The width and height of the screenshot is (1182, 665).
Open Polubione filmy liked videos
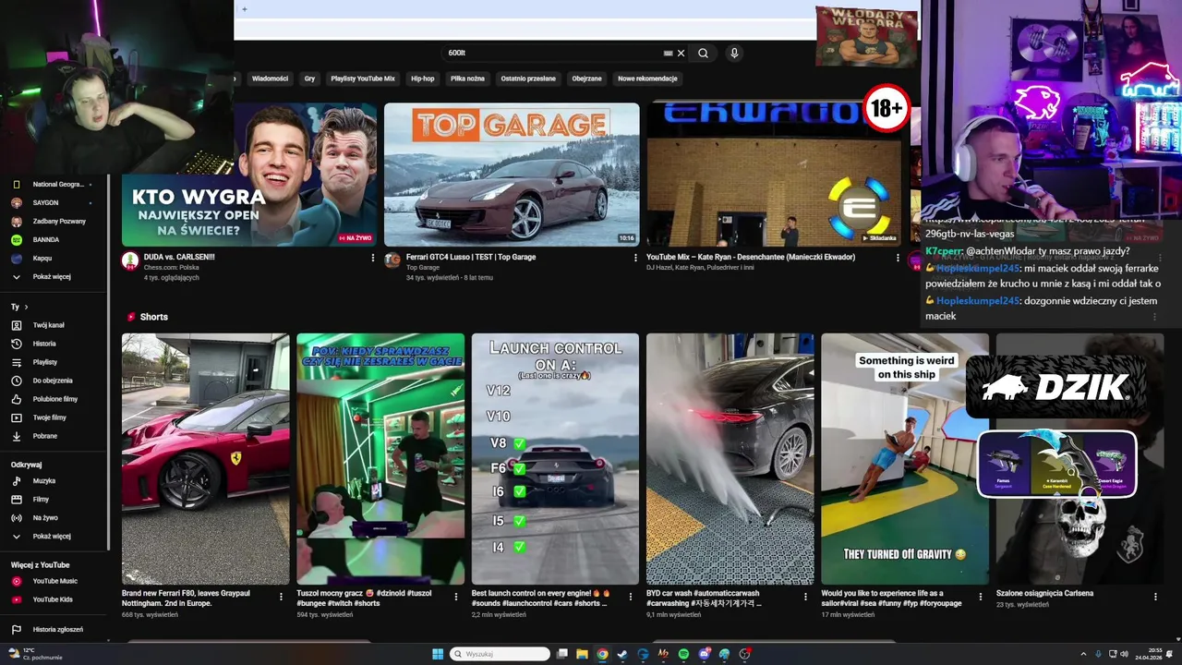pyautogui.click(x=55, y=399)
